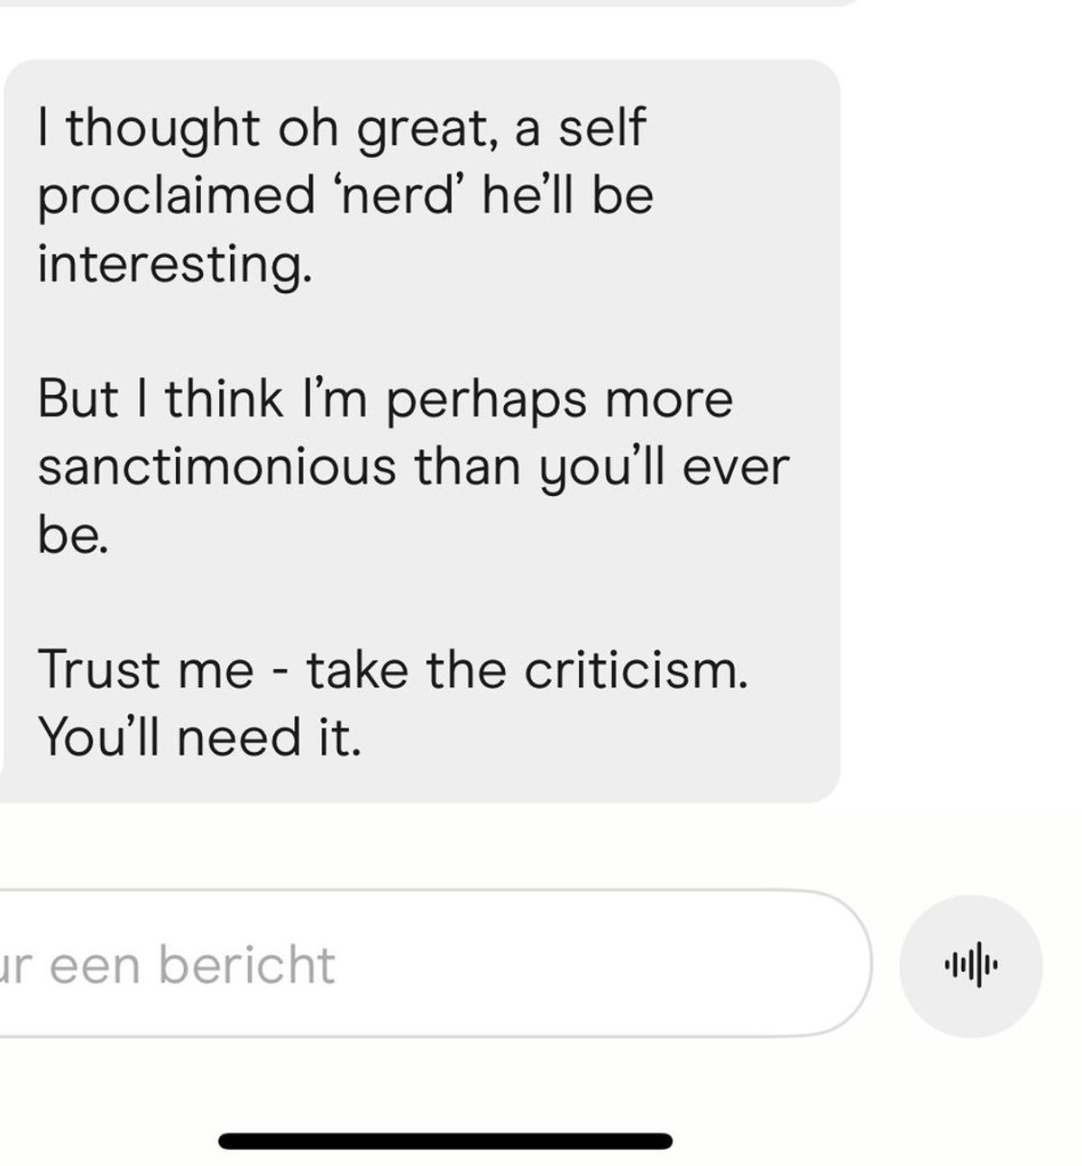This screenshot has width=1082, height=1166.
Task: Tap the standalone line 'be.' in the bubble
Action: point(72,535)
